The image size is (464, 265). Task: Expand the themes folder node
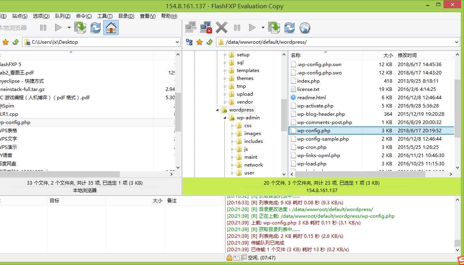pyautogui.click(x=225, y=78)
